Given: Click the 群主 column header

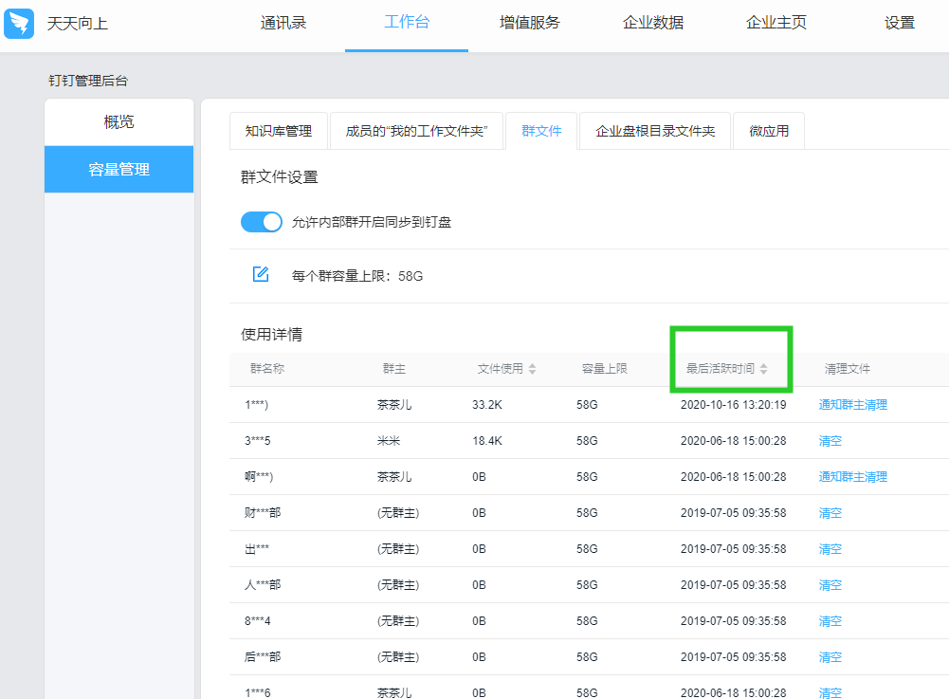Looking at the screenshot, I should pos(394,368).
